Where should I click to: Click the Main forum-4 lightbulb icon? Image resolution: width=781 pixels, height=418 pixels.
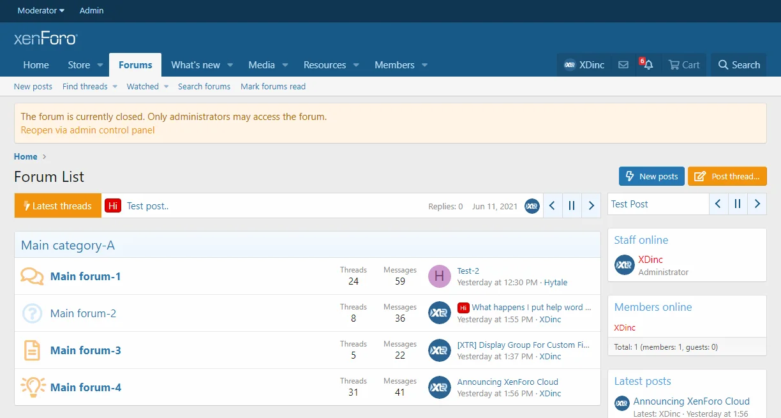pos(32,387)
